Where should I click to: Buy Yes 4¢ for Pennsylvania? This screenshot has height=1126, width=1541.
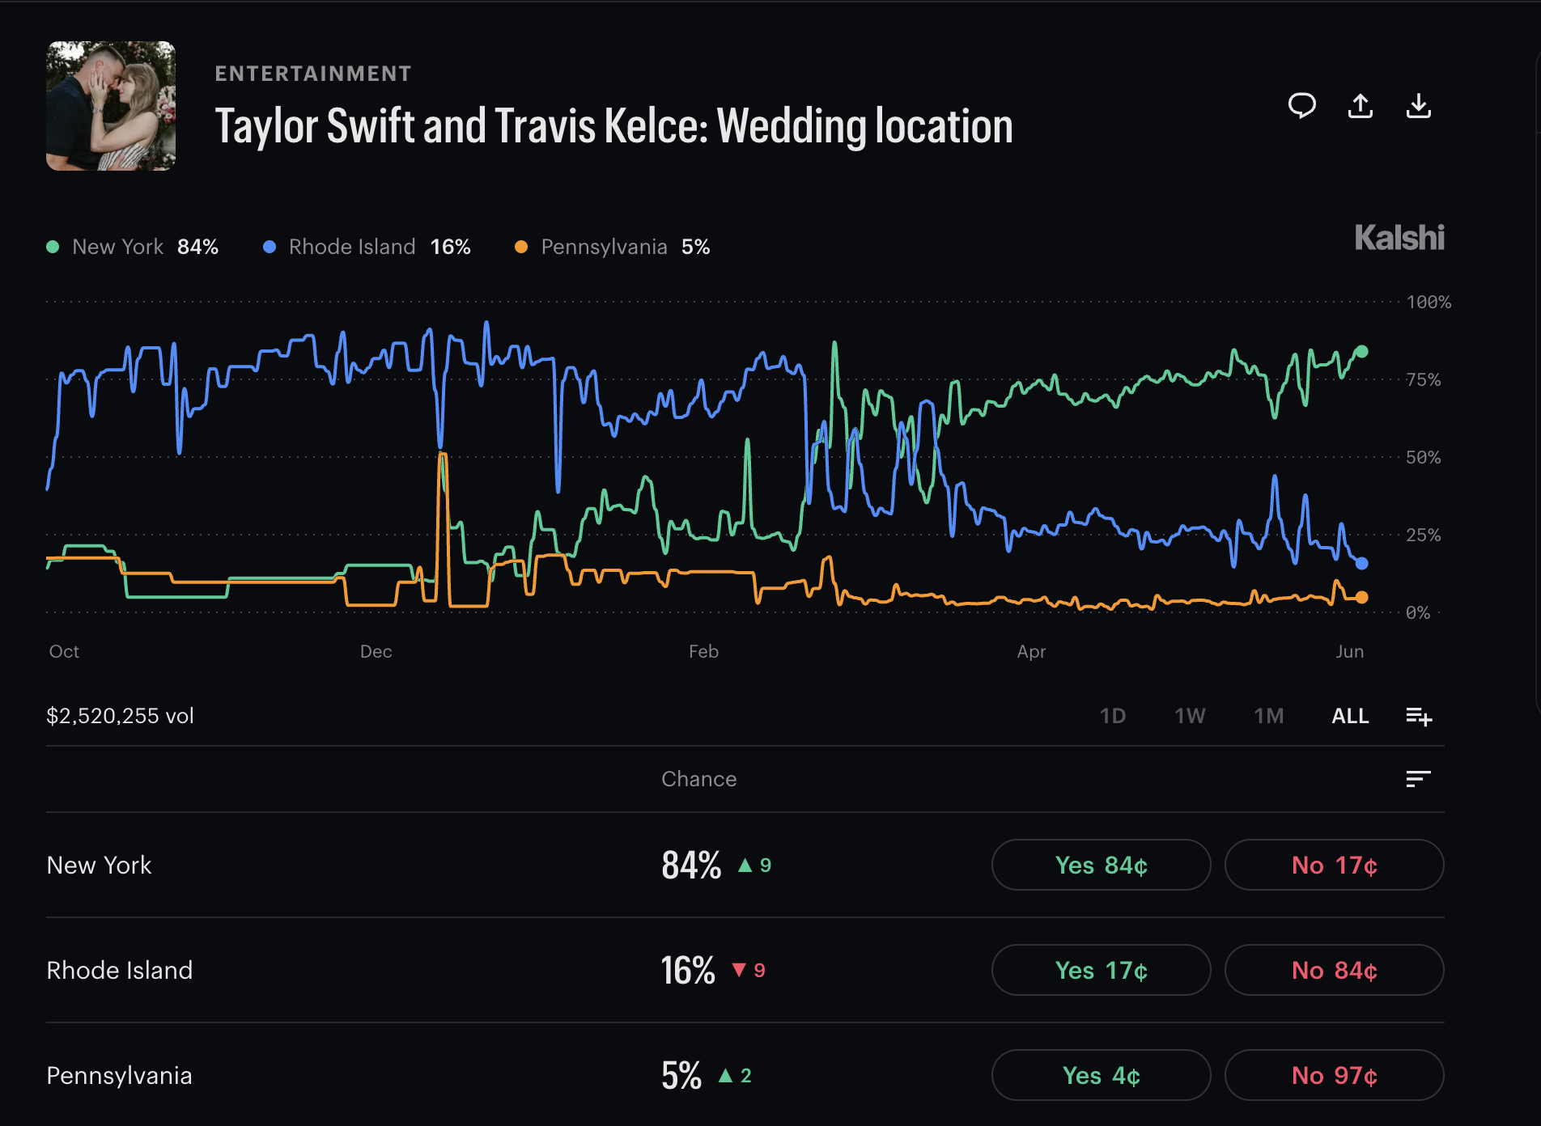(x=1102, y=1075)
